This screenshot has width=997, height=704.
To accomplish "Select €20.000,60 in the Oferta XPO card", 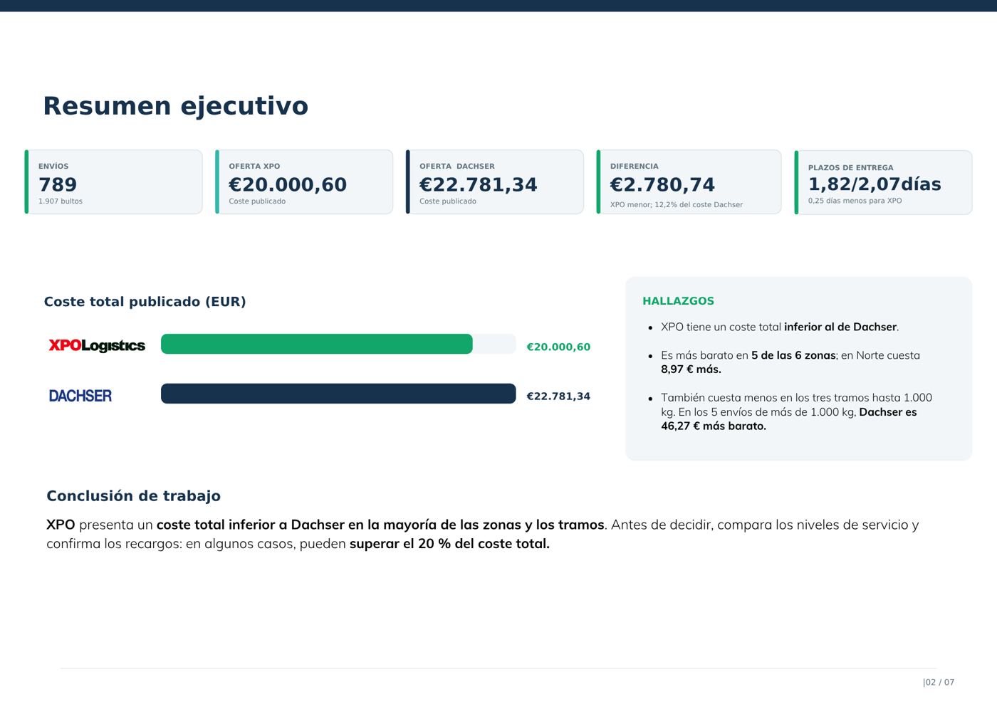I will (x=288, y=184).
